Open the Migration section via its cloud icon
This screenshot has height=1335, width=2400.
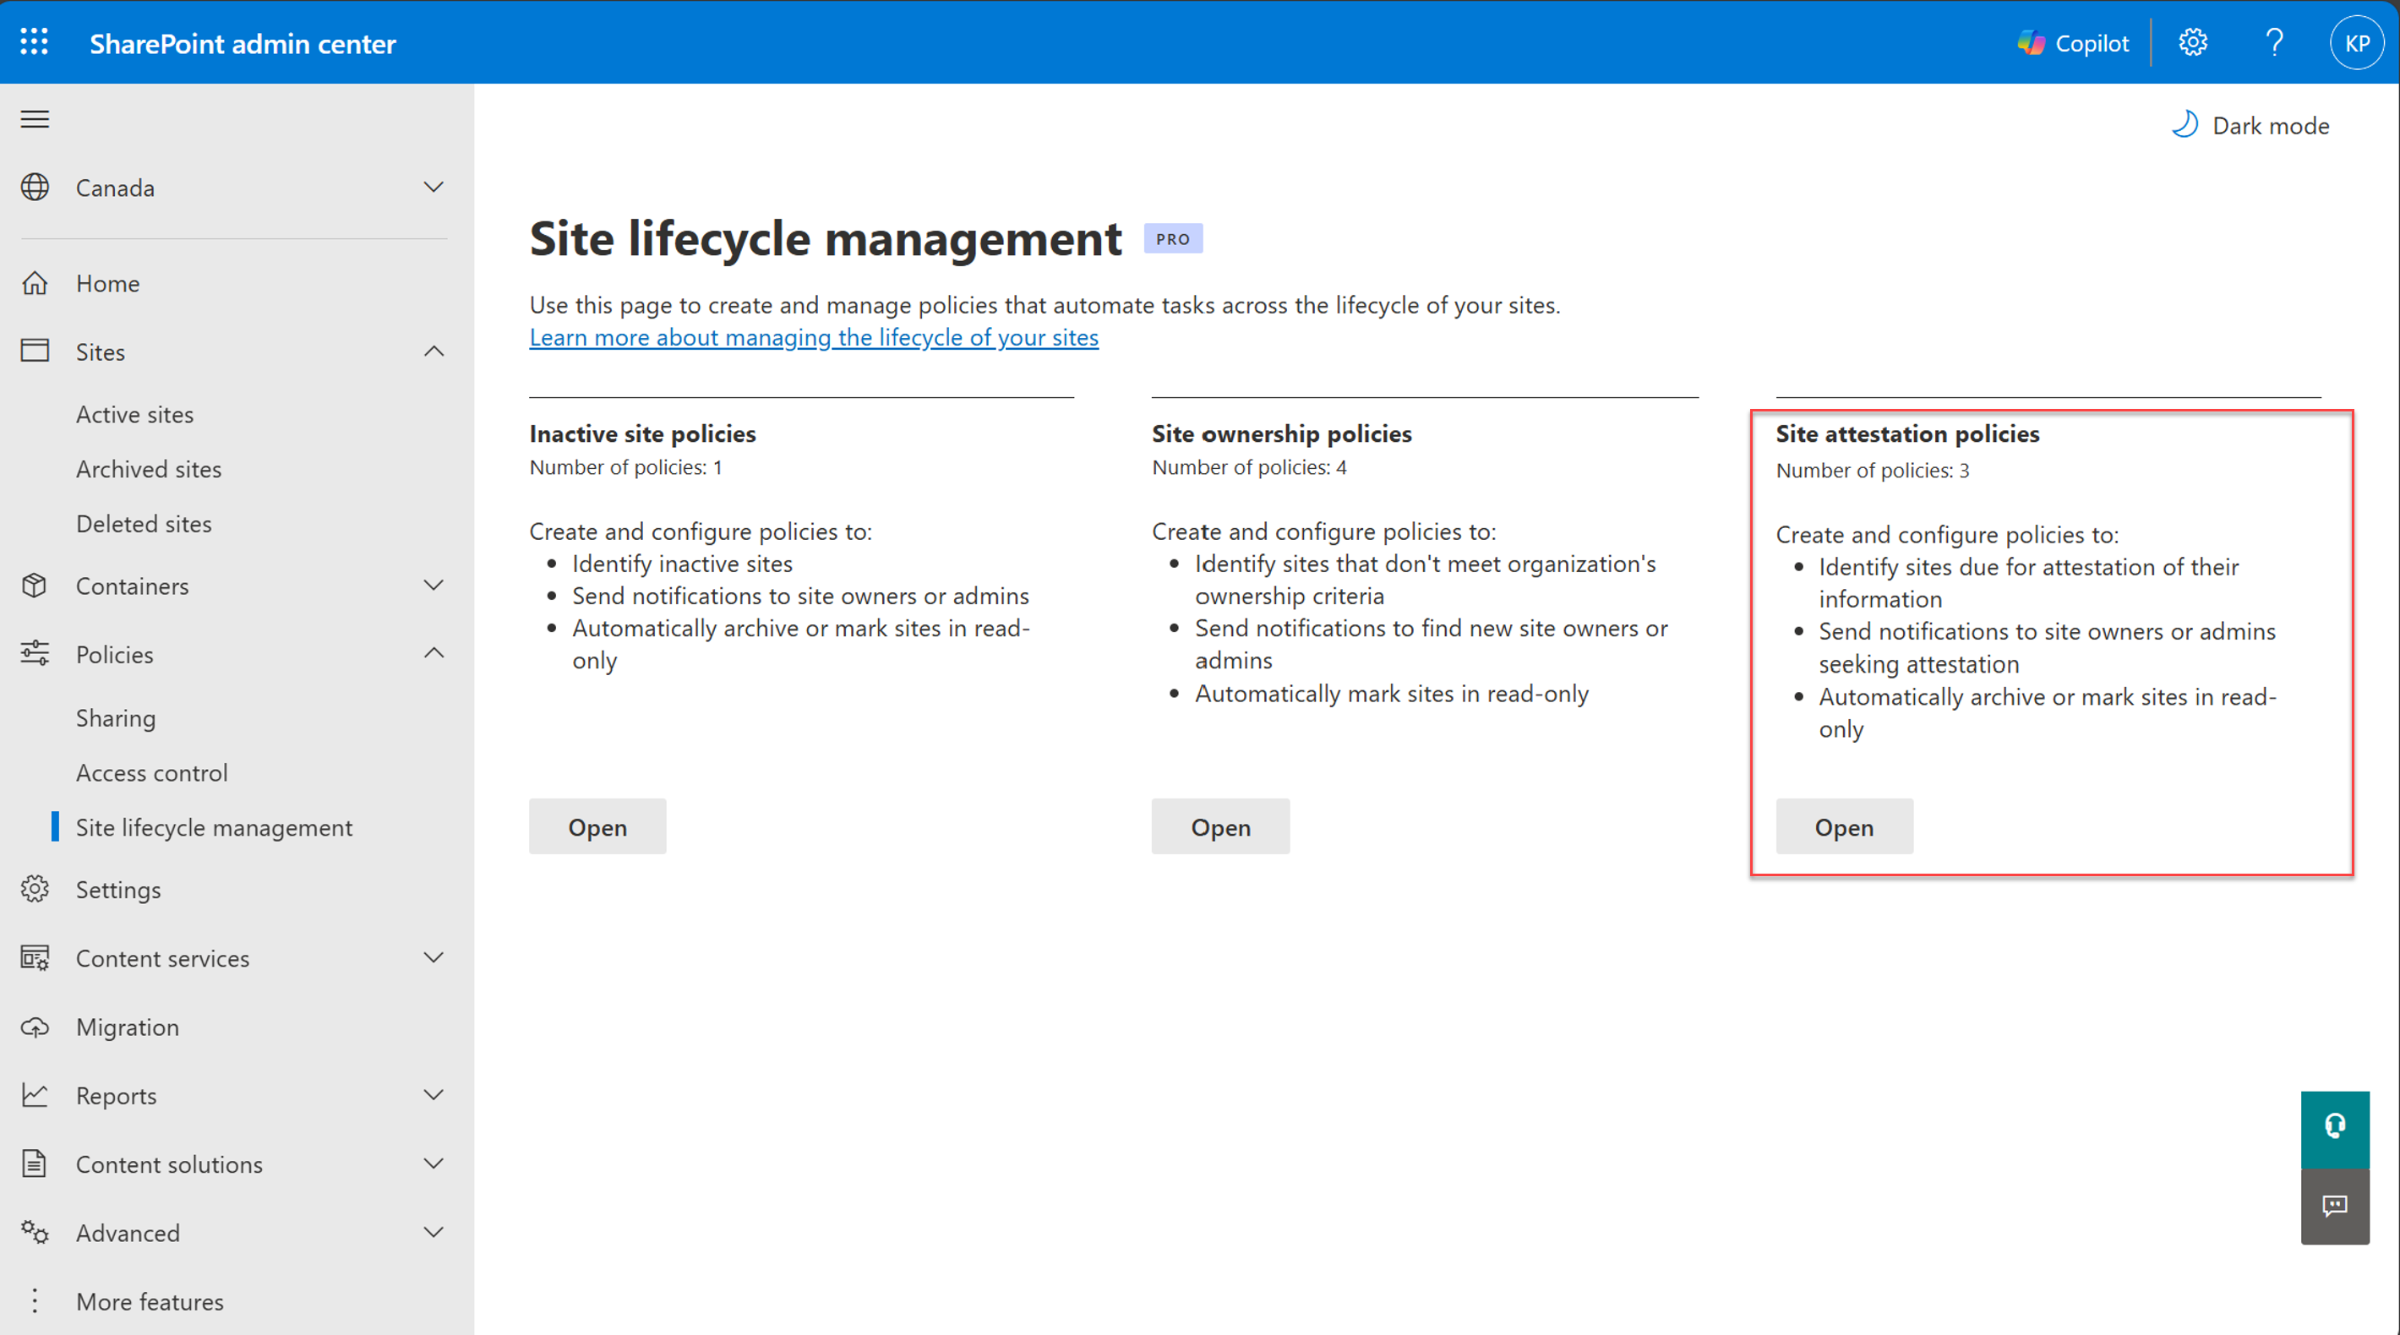[x=35, y=1027]
